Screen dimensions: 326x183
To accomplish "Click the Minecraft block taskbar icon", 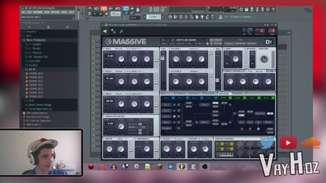I will 159,167.
